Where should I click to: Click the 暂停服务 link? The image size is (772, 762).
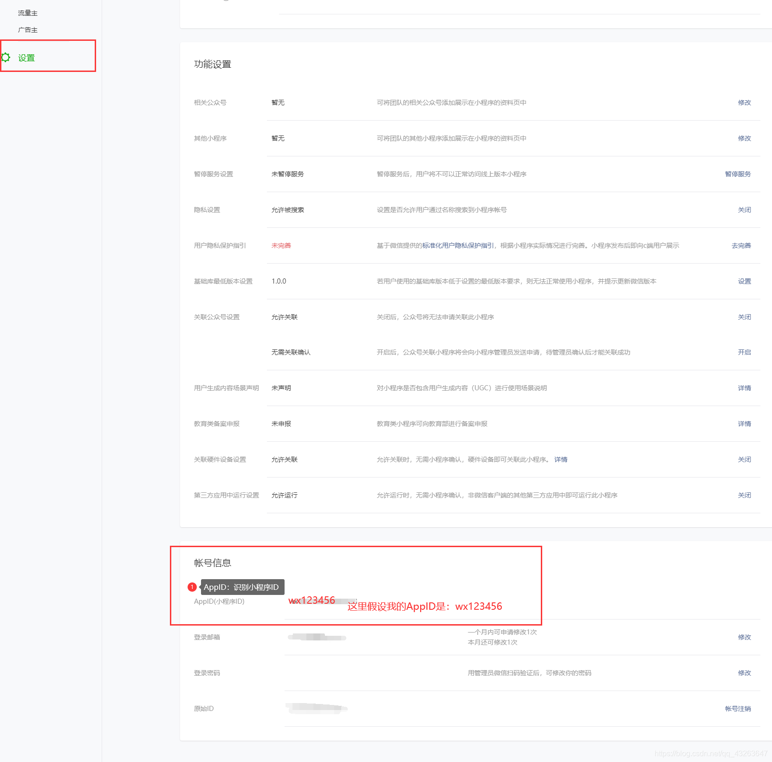[738, 174]
